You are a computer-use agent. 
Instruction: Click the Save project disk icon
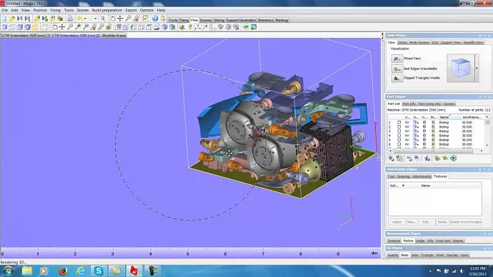[x=19, y=19]
